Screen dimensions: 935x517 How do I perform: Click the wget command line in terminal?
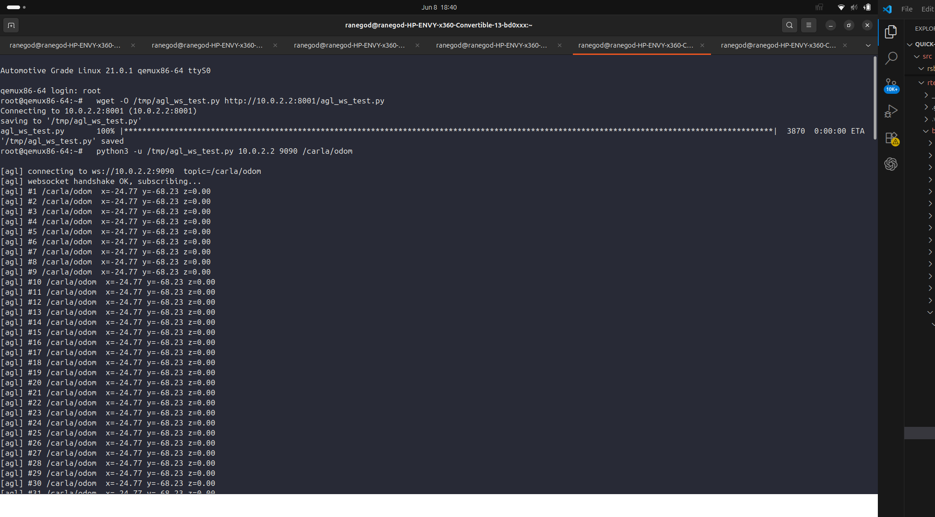click(x=192, y=101)
